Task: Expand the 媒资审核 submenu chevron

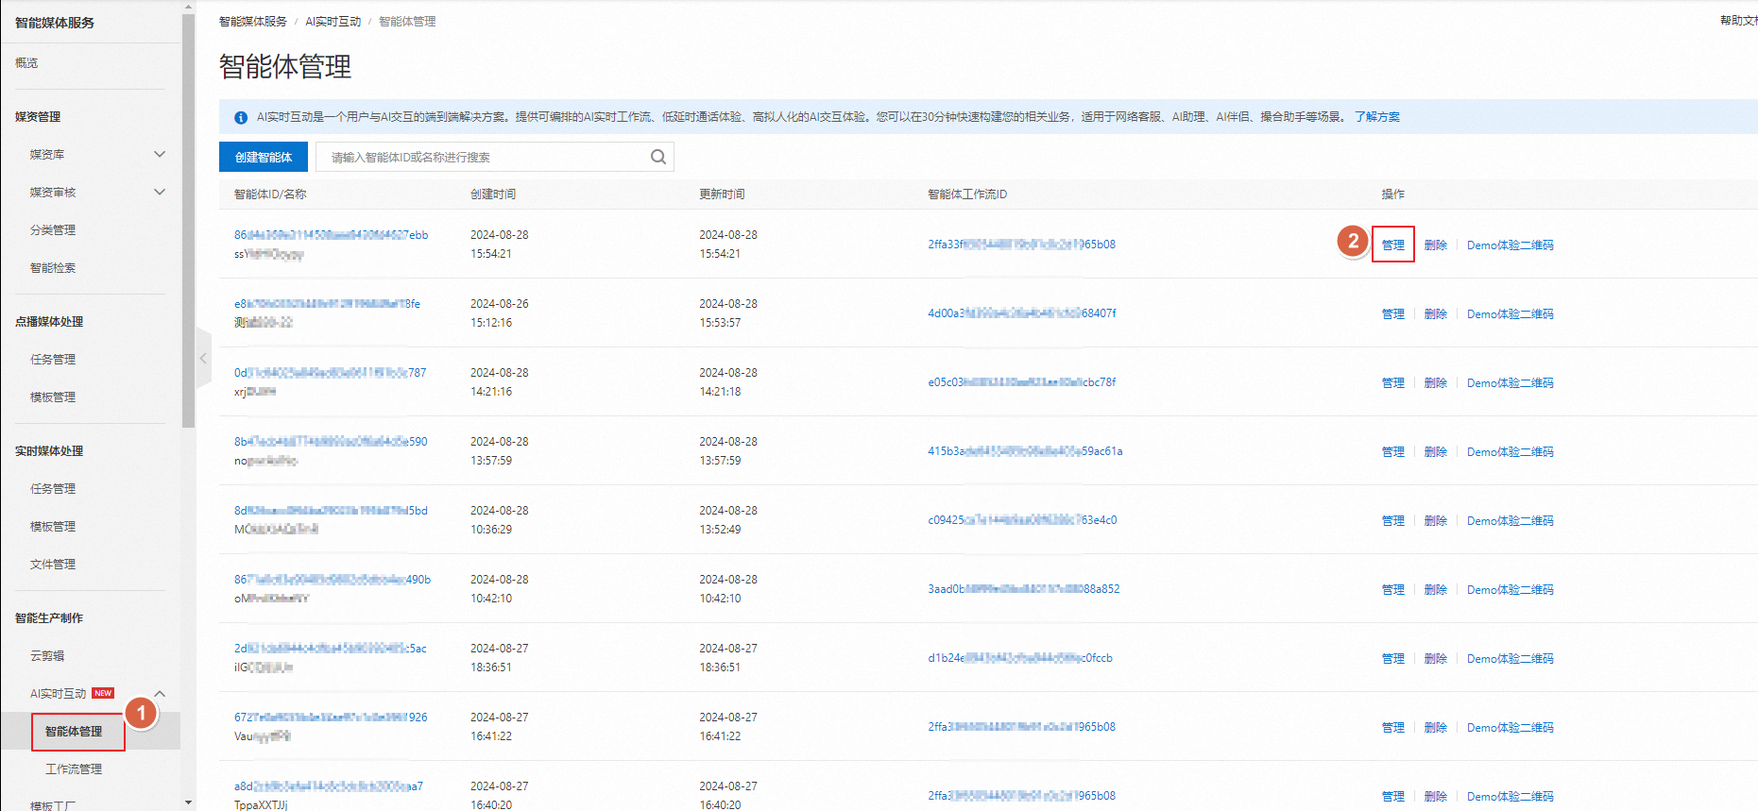Action: pyautogui.click(x=160, y=192)
